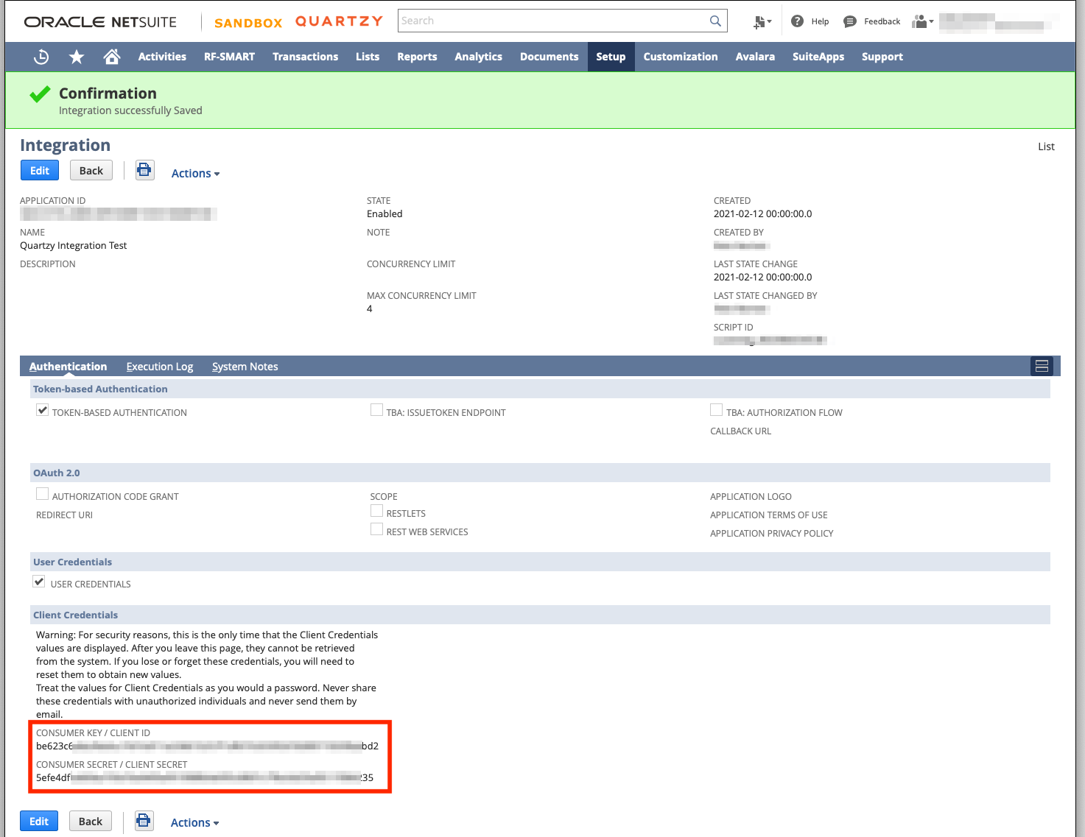Click the Confirmation message heading
The width and height of the screenshot is (1085, 837).
108,93
